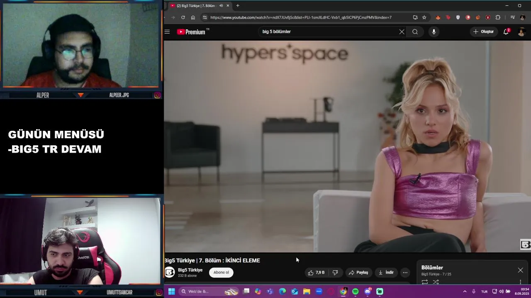Go to browser home page
Screen dimensions: 531x298
(x=193, y=17)
